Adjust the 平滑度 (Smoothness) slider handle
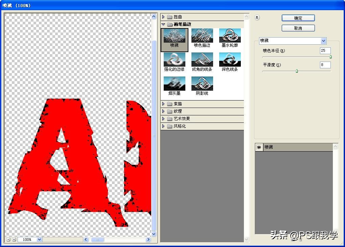This screenshot has width=345, height=247. click(297, 71)
